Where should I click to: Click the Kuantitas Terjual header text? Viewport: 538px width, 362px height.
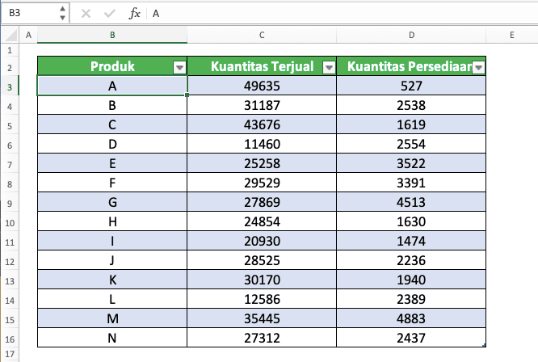coord(263,66)
